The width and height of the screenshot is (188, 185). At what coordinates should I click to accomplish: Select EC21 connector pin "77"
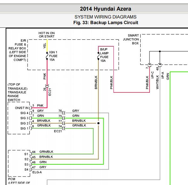[x=60, y=121]
